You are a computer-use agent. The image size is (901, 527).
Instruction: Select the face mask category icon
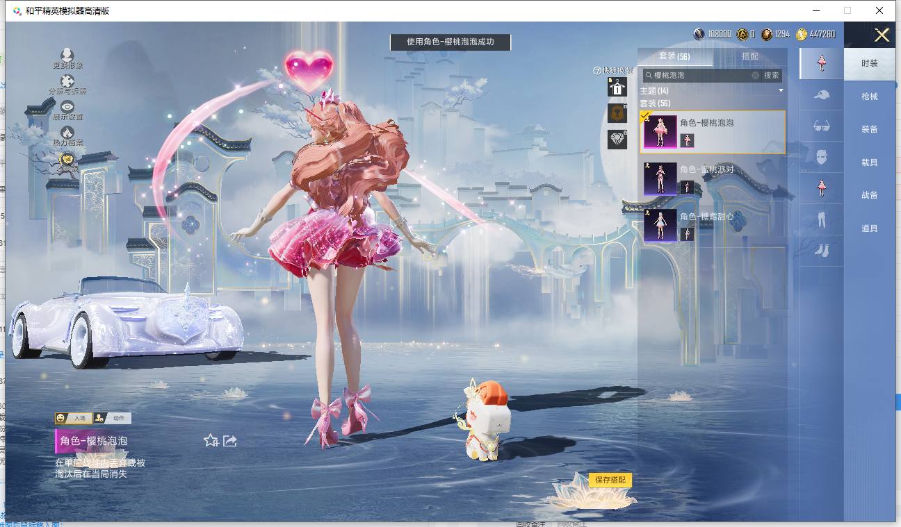point(821,157)
